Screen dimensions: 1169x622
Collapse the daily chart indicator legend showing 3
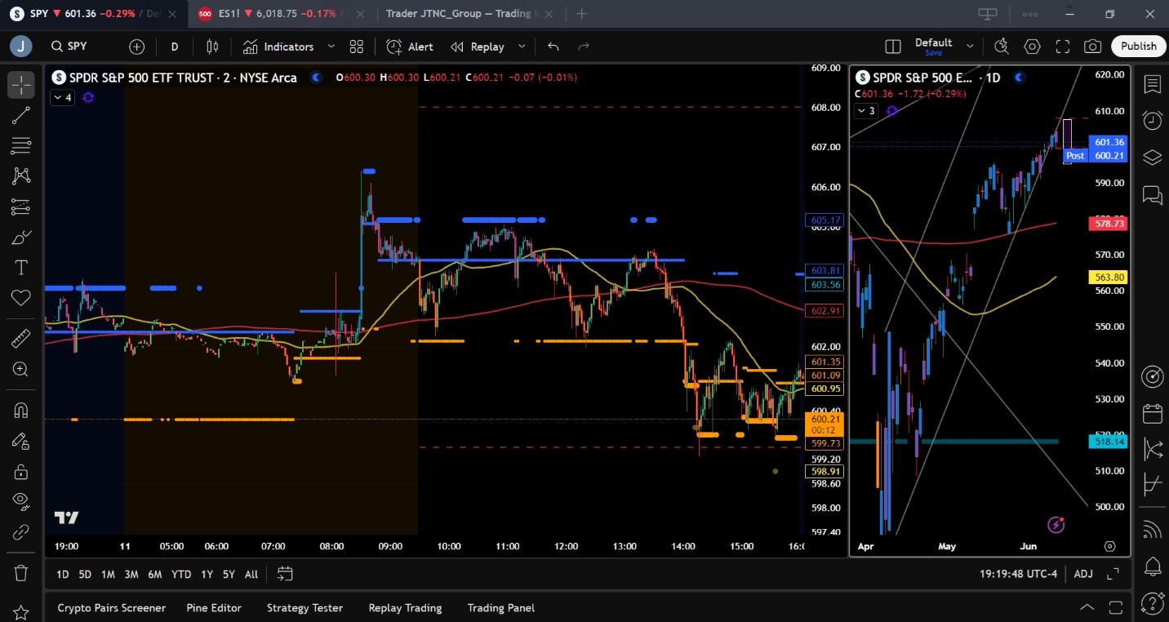click(866, 111)
